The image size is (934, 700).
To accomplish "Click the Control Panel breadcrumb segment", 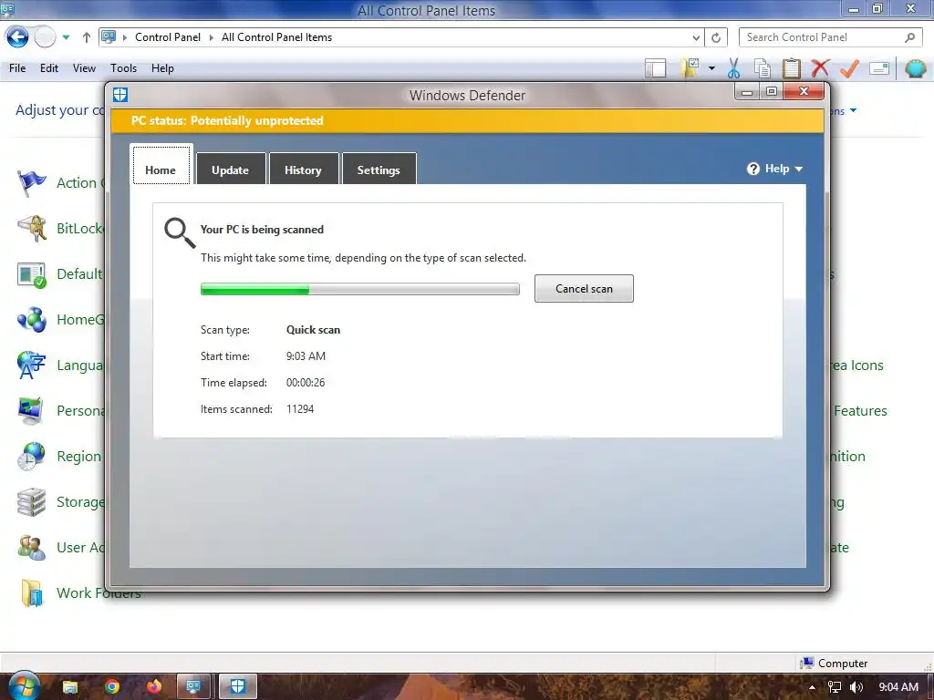I will click(168, 36).
